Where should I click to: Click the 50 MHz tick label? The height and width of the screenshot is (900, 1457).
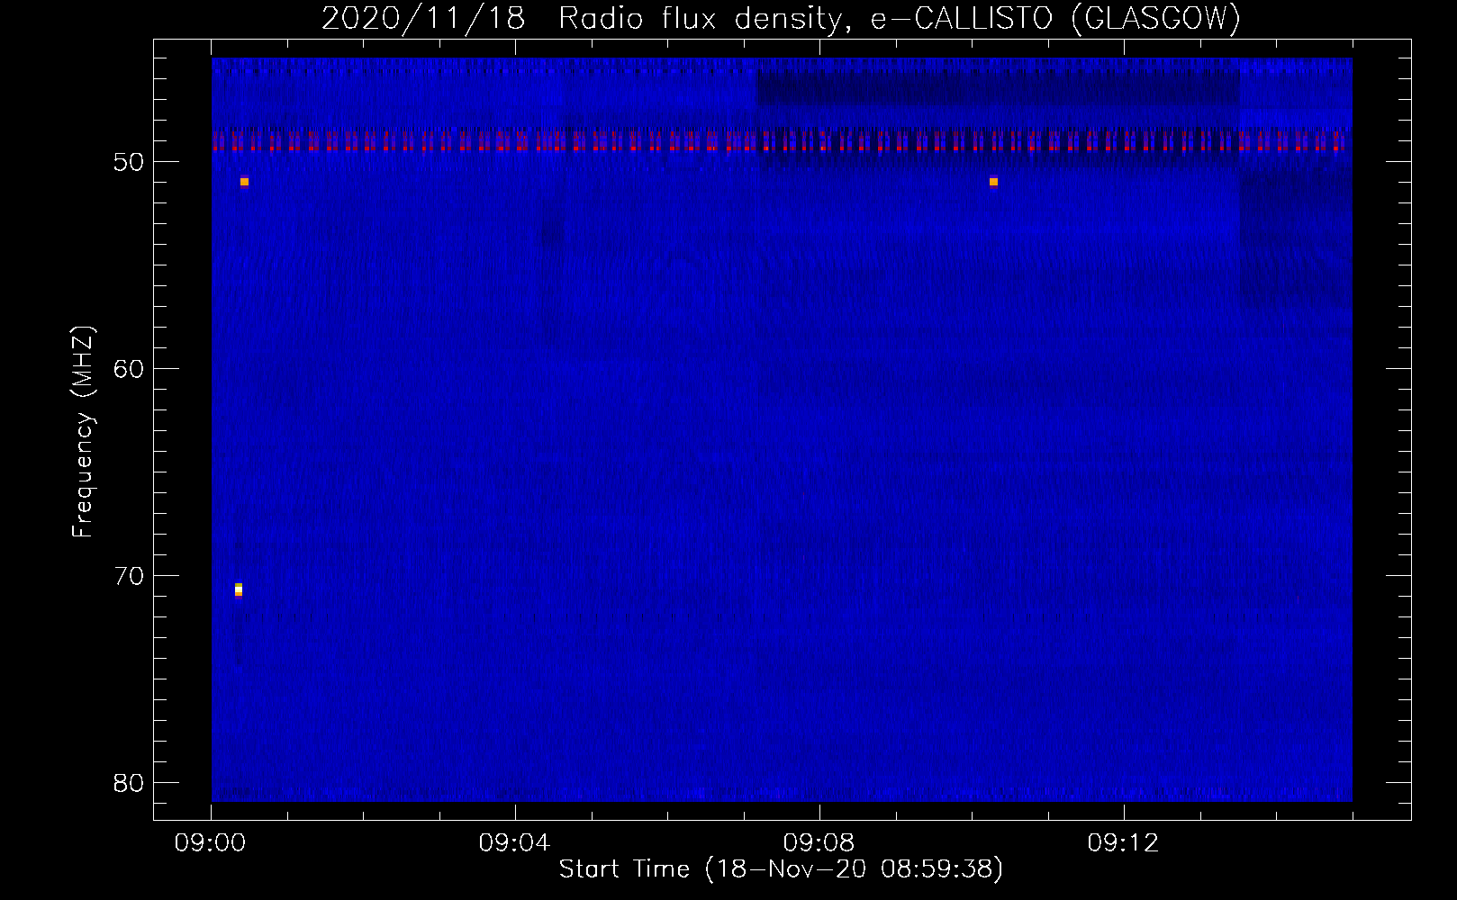pyautogui.click(x=129, y=162)
